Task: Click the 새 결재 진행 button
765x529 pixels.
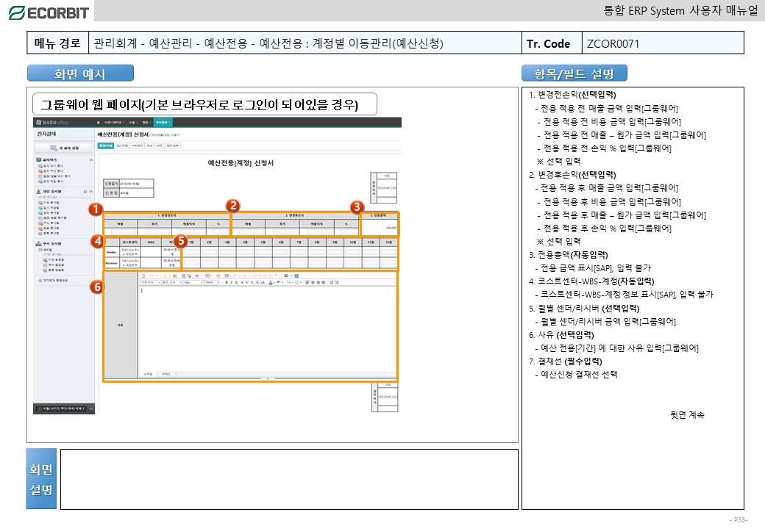Action: 64,148
